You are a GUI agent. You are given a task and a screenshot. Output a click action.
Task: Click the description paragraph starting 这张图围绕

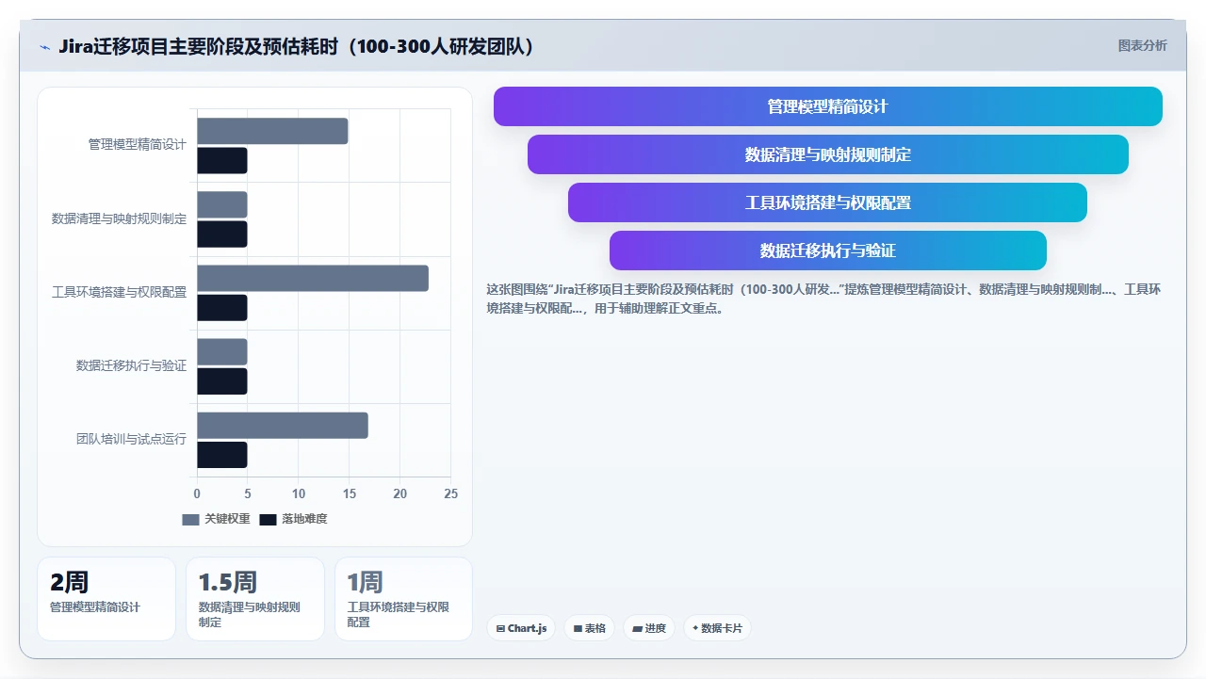coord(823,299)
